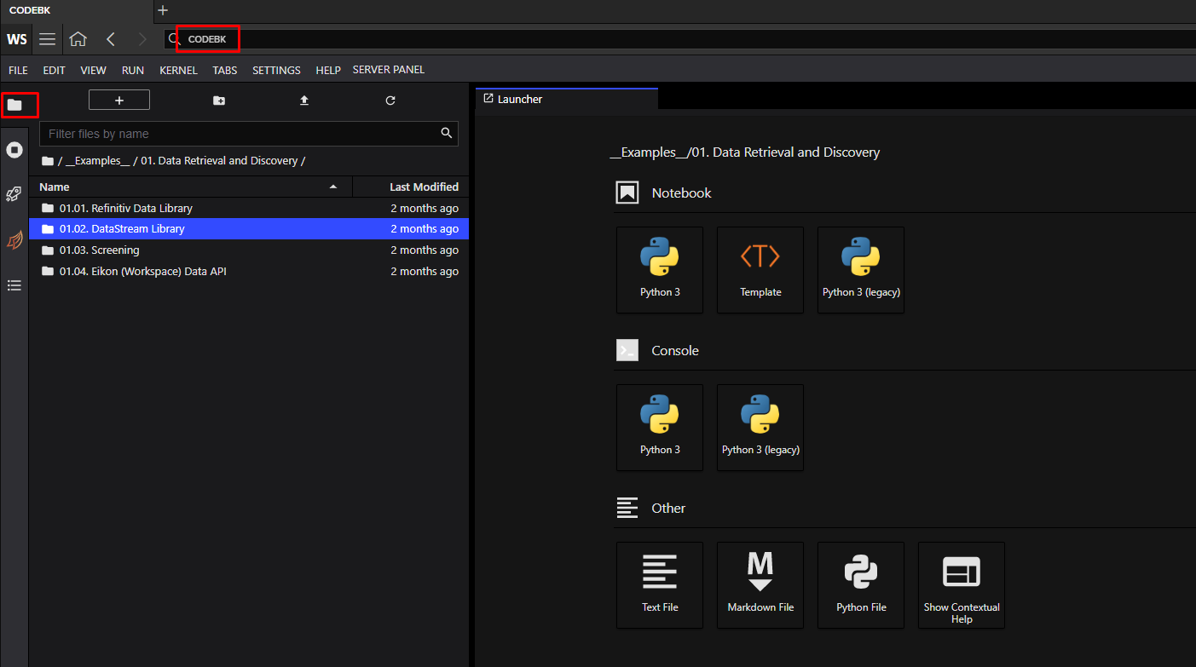The height and width of the screenshot is (667, 1196).
Task: Open the SERVER PANEL menu
Action: tap(389, 70)
